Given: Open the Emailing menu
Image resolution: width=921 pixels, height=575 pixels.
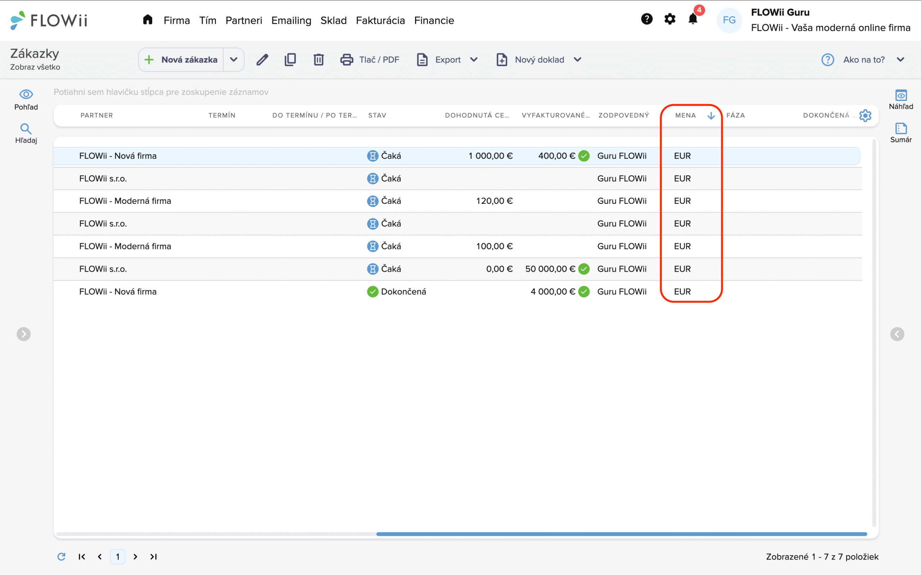Looking at the screenshot, I should click(x=291, y=20).
